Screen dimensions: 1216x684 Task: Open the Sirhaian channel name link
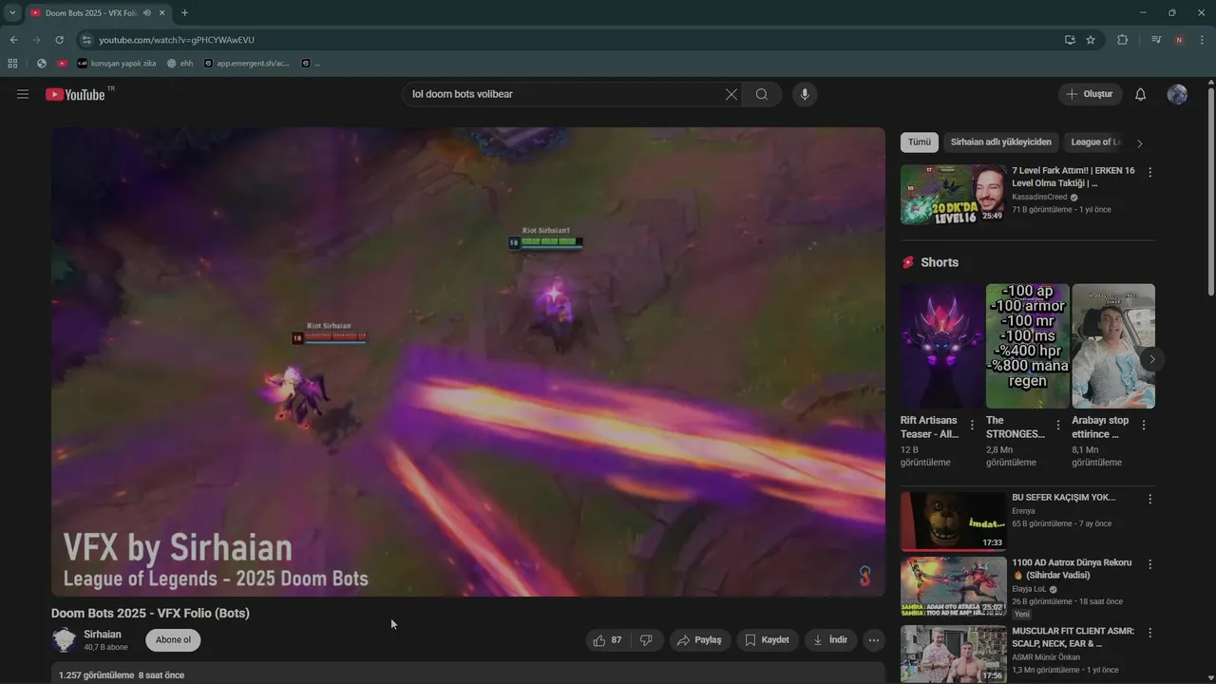(x=103, y=635)
